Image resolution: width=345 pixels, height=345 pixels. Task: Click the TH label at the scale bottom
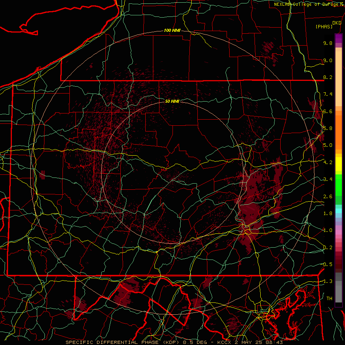point(329,299)
